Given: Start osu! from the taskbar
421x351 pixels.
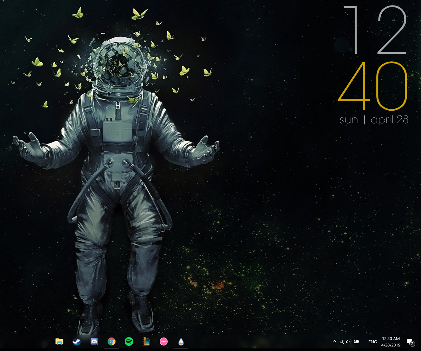Looking at the screenshot, I should click(164, 341).
